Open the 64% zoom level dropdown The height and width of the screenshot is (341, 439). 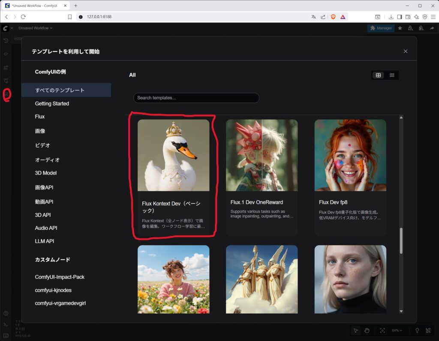coord(397,330)
